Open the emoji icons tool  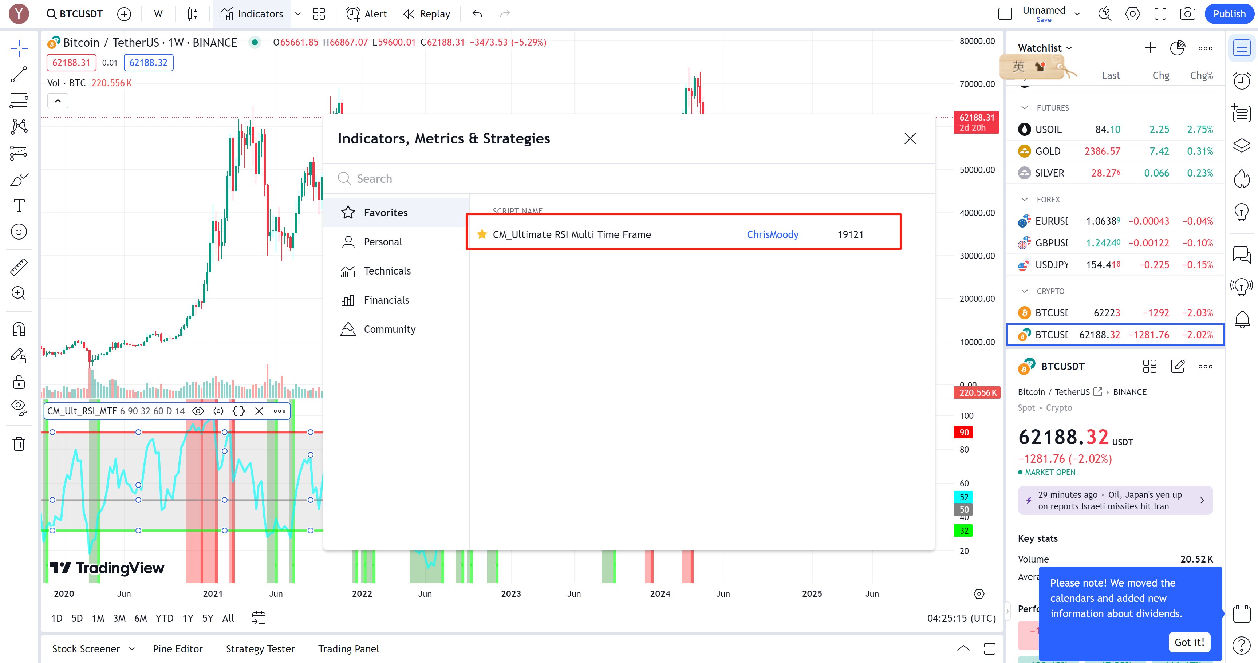pos(19,232)
